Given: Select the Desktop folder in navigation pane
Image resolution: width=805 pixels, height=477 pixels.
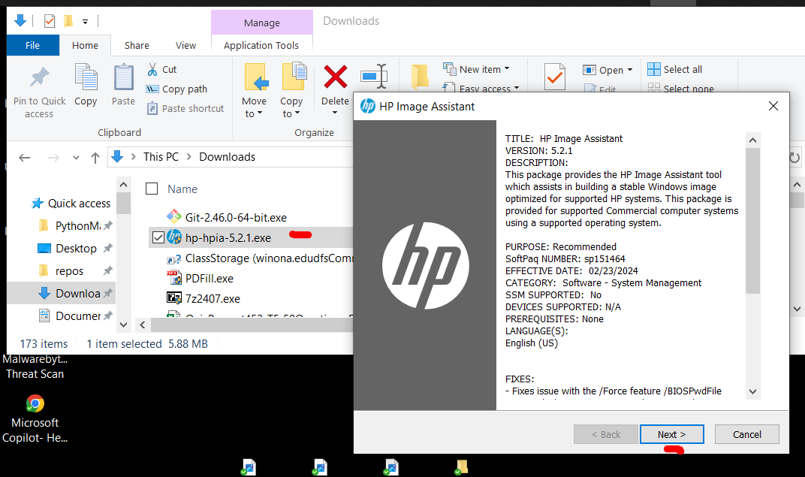Looking at the screenshot, I should coord(75,249).
